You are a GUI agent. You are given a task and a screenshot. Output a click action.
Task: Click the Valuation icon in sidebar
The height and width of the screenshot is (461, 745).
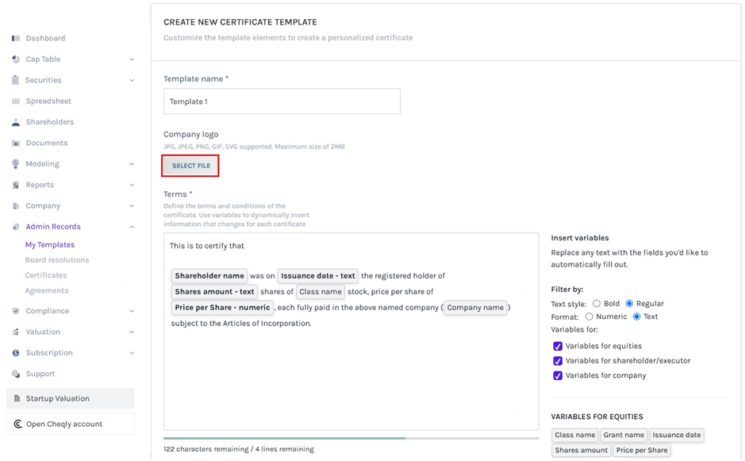click(x=16, y=332)
